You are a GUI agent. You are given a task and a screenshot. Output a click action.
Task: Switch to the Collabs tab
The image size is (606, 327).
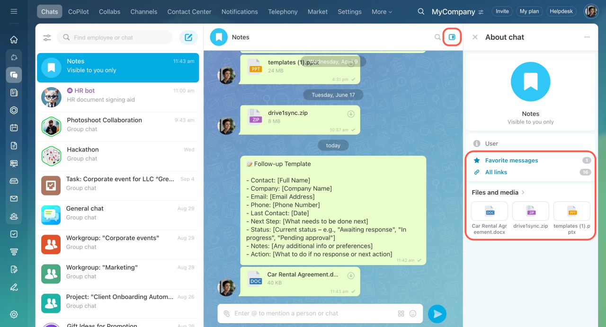(x=110, y=12)
